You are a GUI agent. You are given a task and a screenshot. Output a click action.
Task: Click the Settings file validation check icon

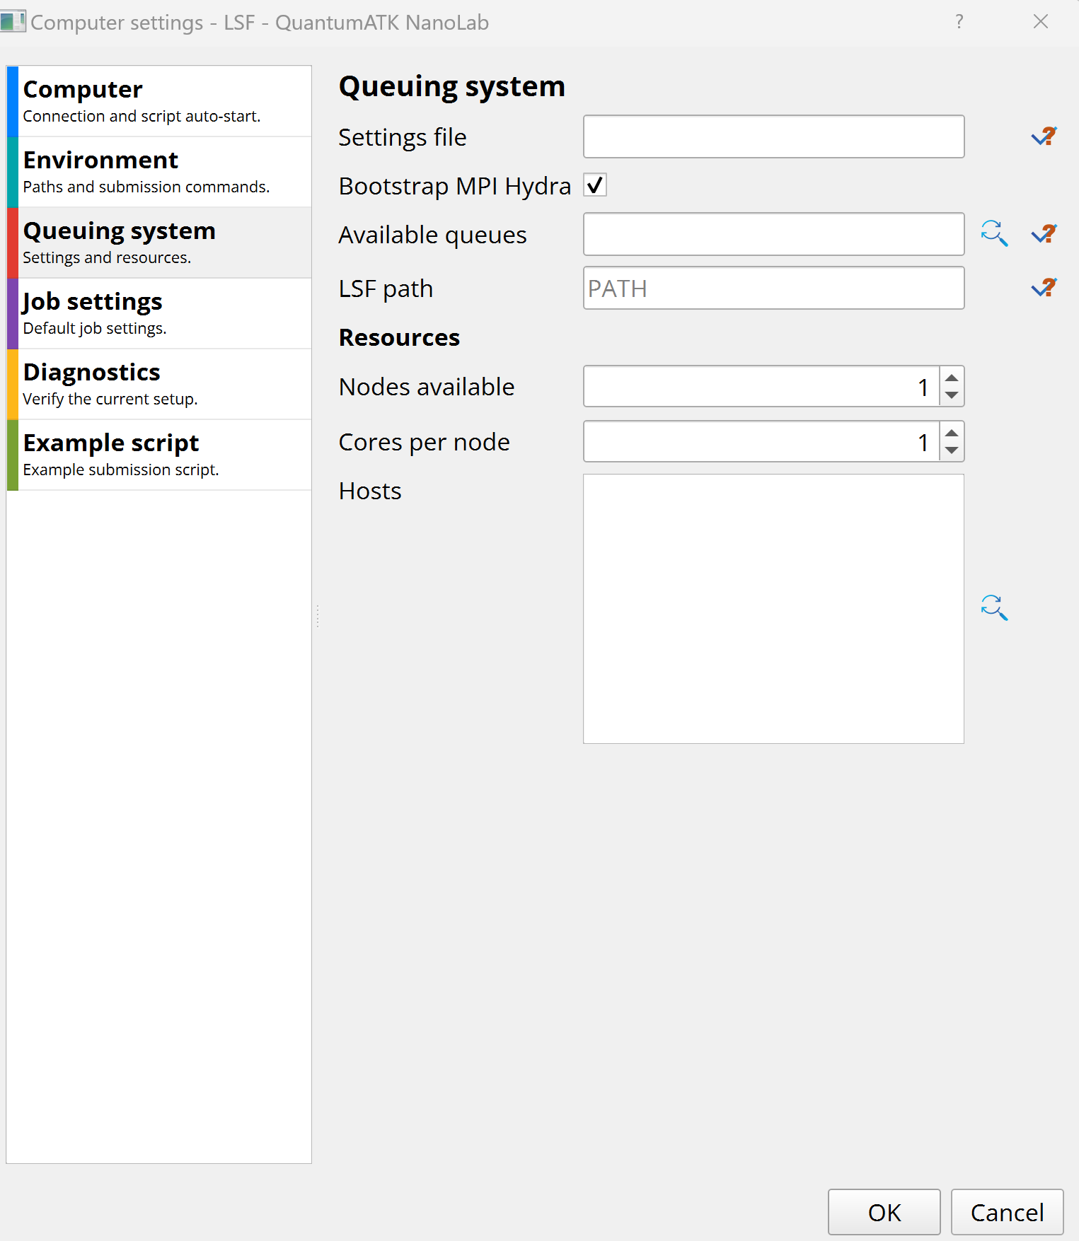tap(1044, 136)
